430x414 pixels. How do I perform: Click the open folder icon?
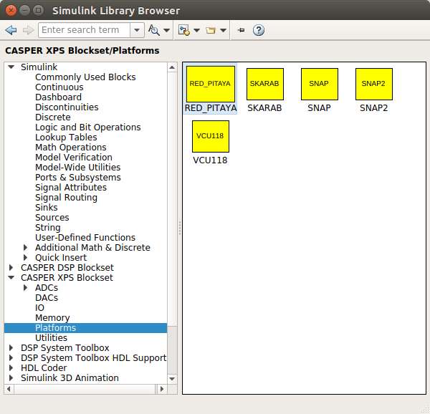211,30
